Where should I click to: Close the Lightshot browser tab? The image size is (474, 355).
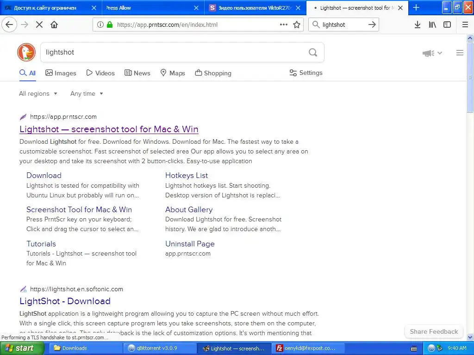[x=400, y=8]
